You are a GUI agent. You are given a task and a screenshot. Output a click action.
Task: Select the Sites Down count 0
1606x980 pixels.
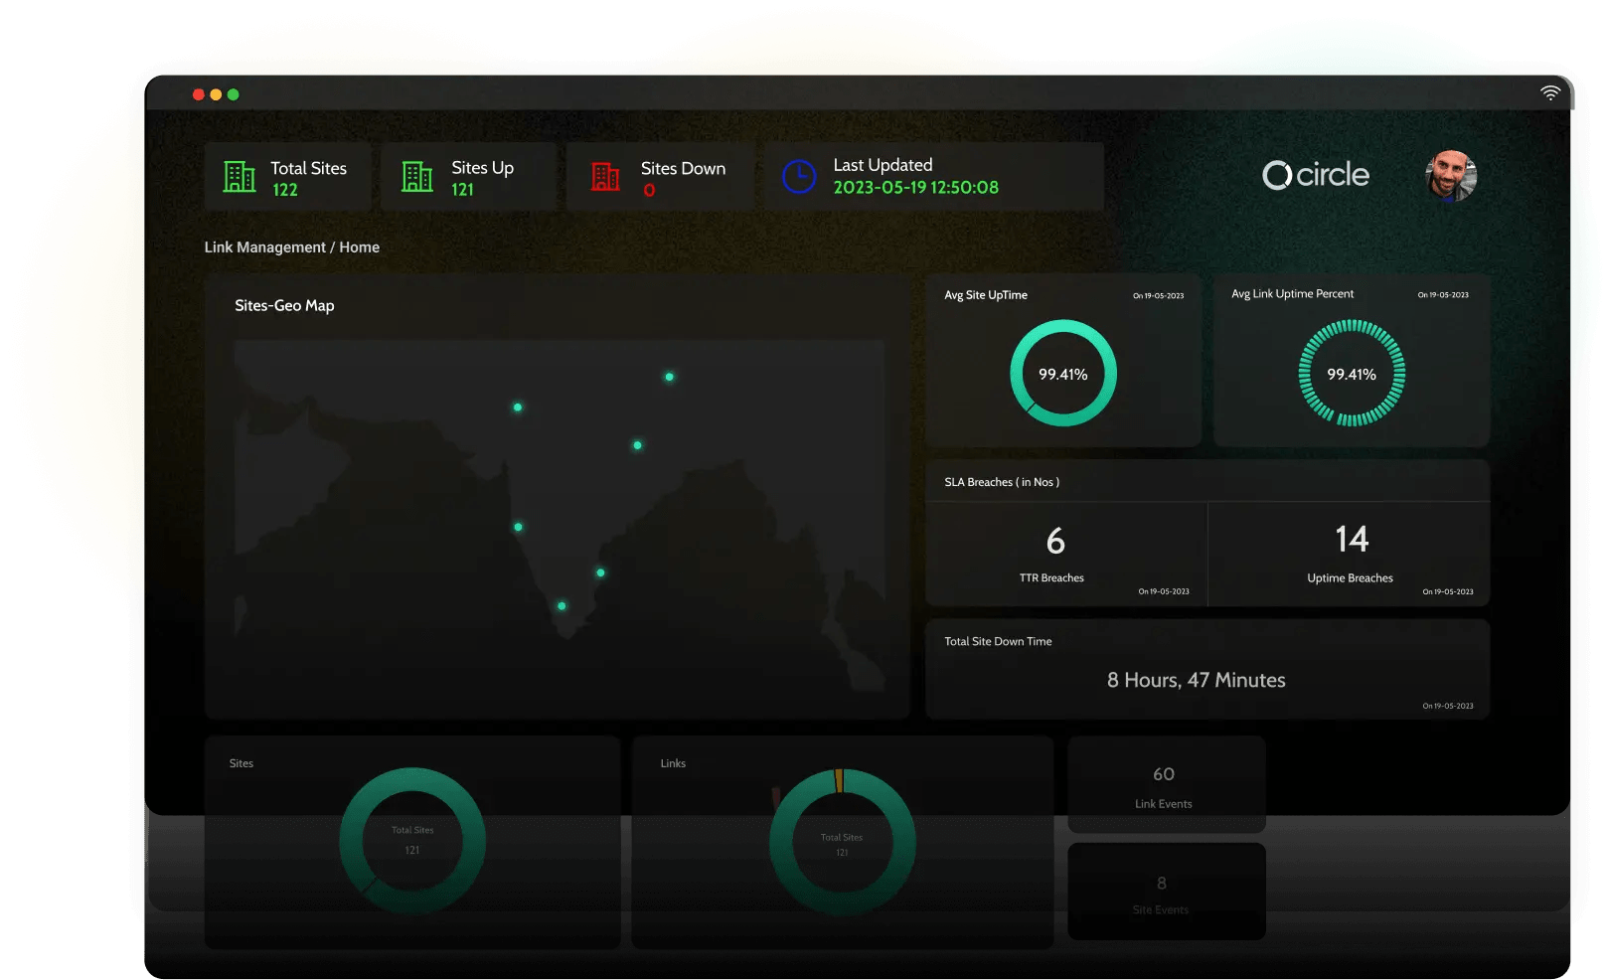tap(649, 190)
